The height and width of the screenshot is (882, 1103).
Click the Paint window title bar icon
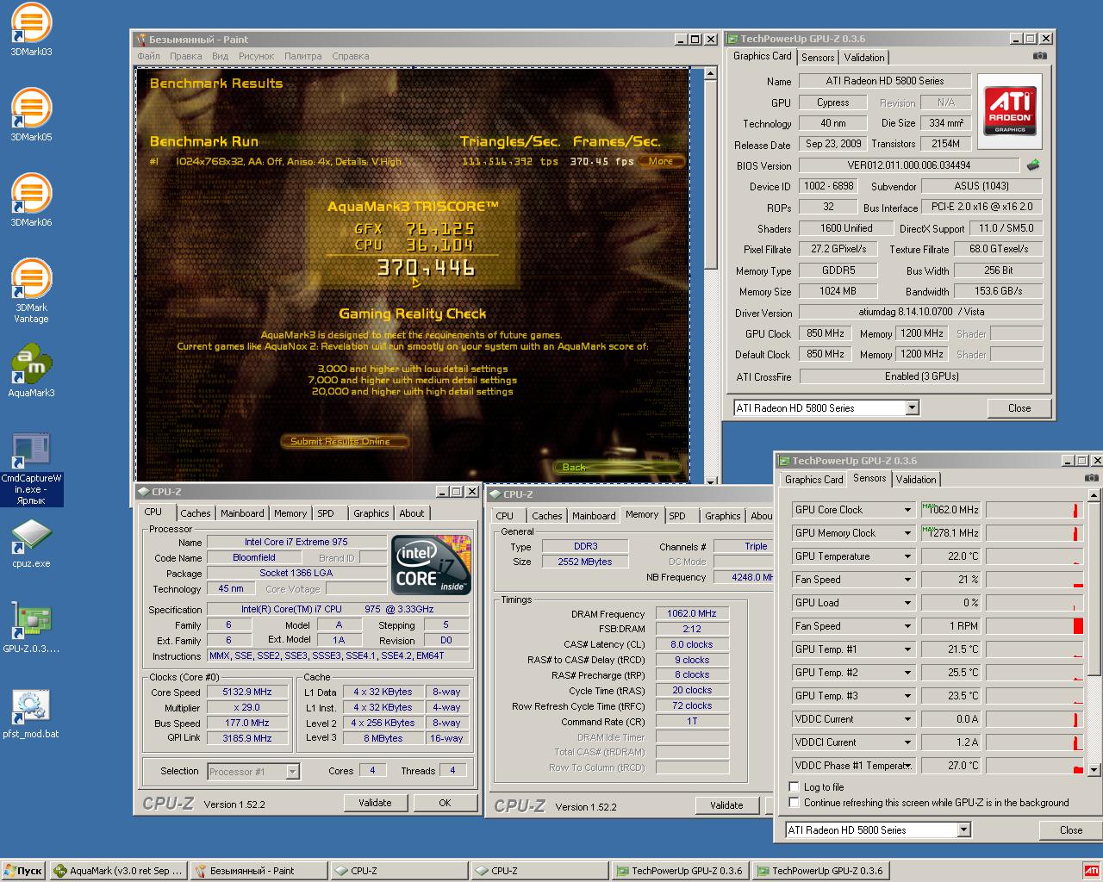click(142, 39)
